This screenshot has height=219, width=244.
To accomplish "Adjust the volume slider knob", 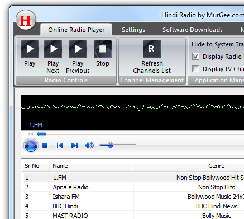I will [111, 145].
